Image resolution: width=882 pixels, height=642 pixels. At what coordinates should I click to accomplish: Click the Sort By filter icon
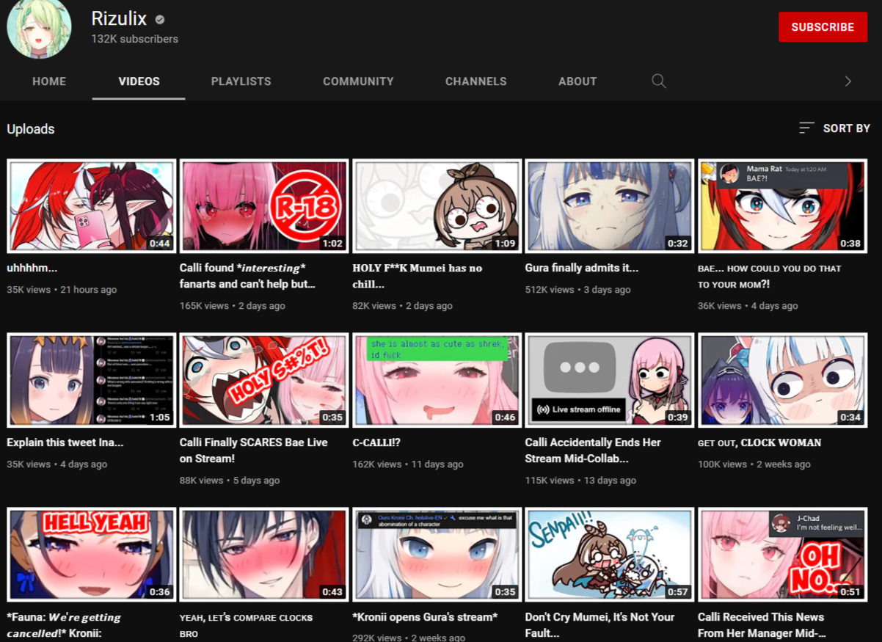pyautogui.click(x=806, y=128)
